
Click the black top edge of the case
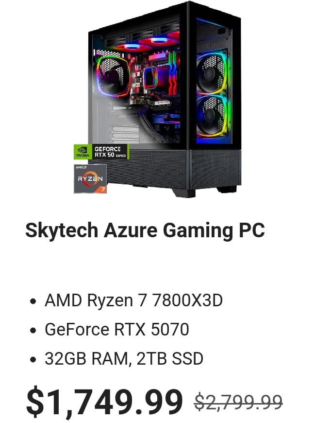[164, 15]
